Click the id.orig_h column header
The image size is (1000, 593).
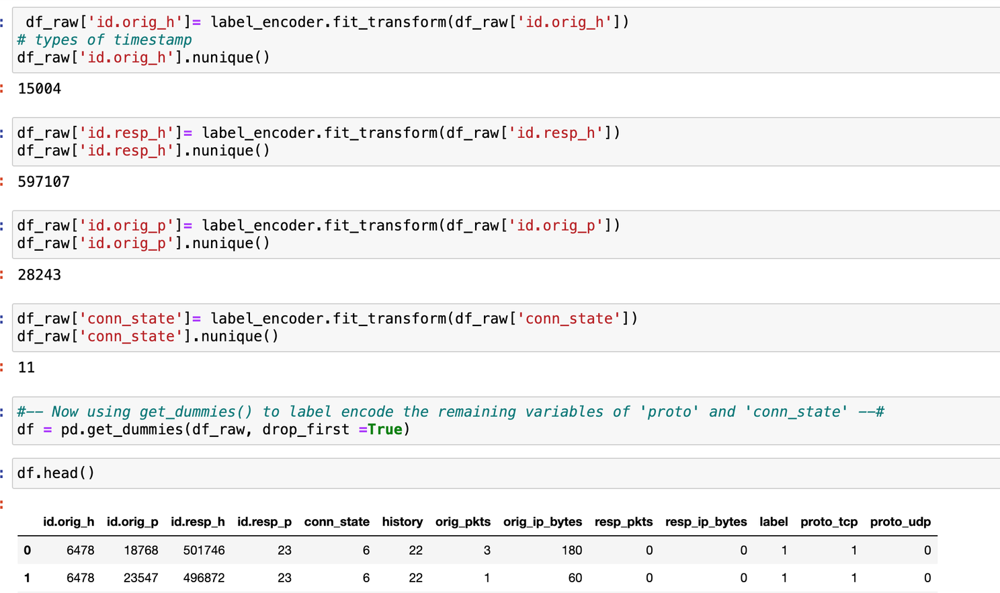click(x=69, y=522)
